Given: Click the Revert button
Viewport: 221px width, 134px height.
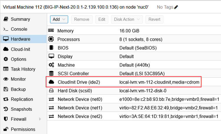Looking at the screenshot, I should [154, 19].
